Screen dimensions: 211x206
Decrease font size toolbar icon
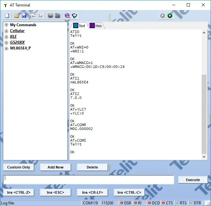click(x=34, y=16)
